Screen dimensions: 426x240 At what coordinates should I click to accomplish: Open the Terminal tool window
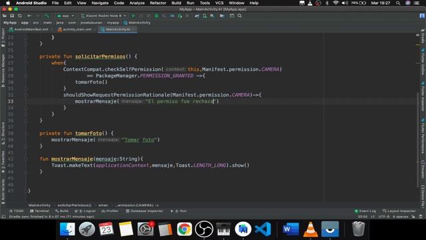pyautogui.click(x=40, y=211)
